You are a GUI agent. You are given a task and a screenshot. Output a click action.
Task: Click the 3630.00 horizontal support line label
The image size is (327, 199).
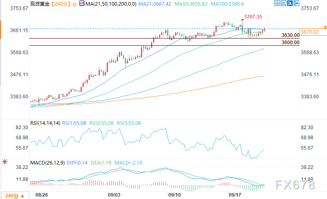click(290, 36)
